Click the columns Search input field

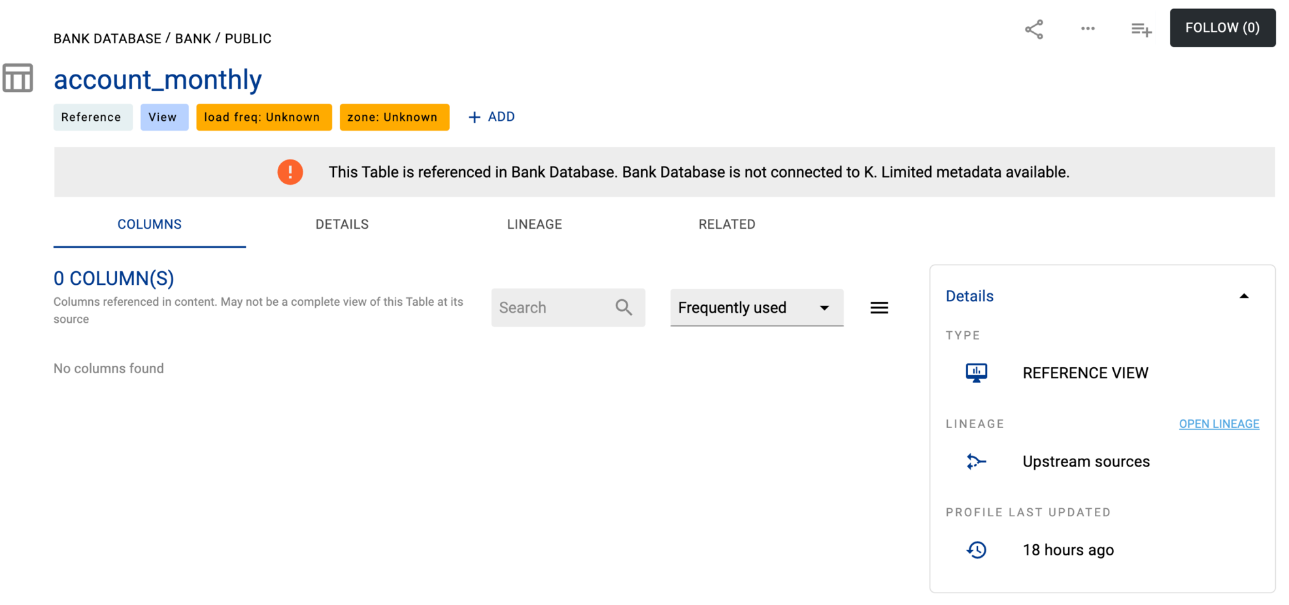tap(552, 308)
